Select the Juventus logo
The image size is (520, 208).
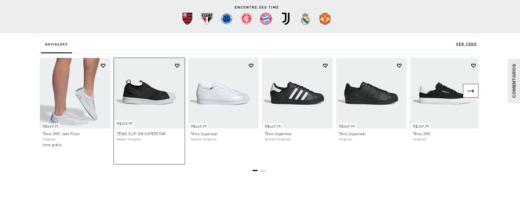tap(286, 19)
